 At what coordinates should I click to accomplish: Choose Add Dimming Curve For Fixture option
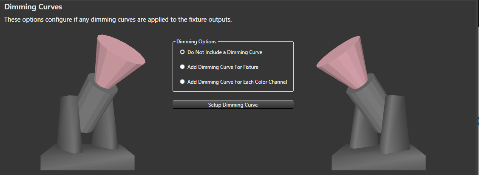click(x=182, y=67)
